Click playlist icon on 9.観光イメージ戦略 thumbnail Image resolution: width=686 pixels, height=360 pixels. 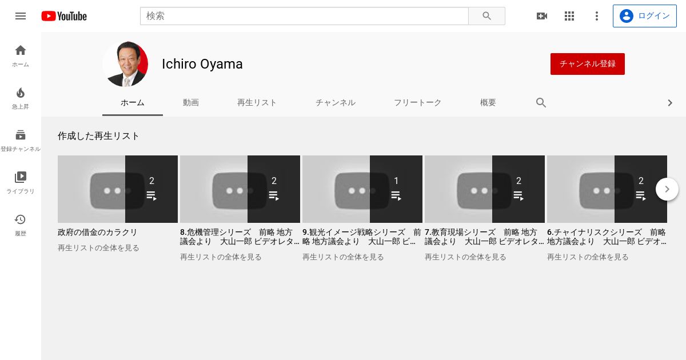(x=396, y=195)
